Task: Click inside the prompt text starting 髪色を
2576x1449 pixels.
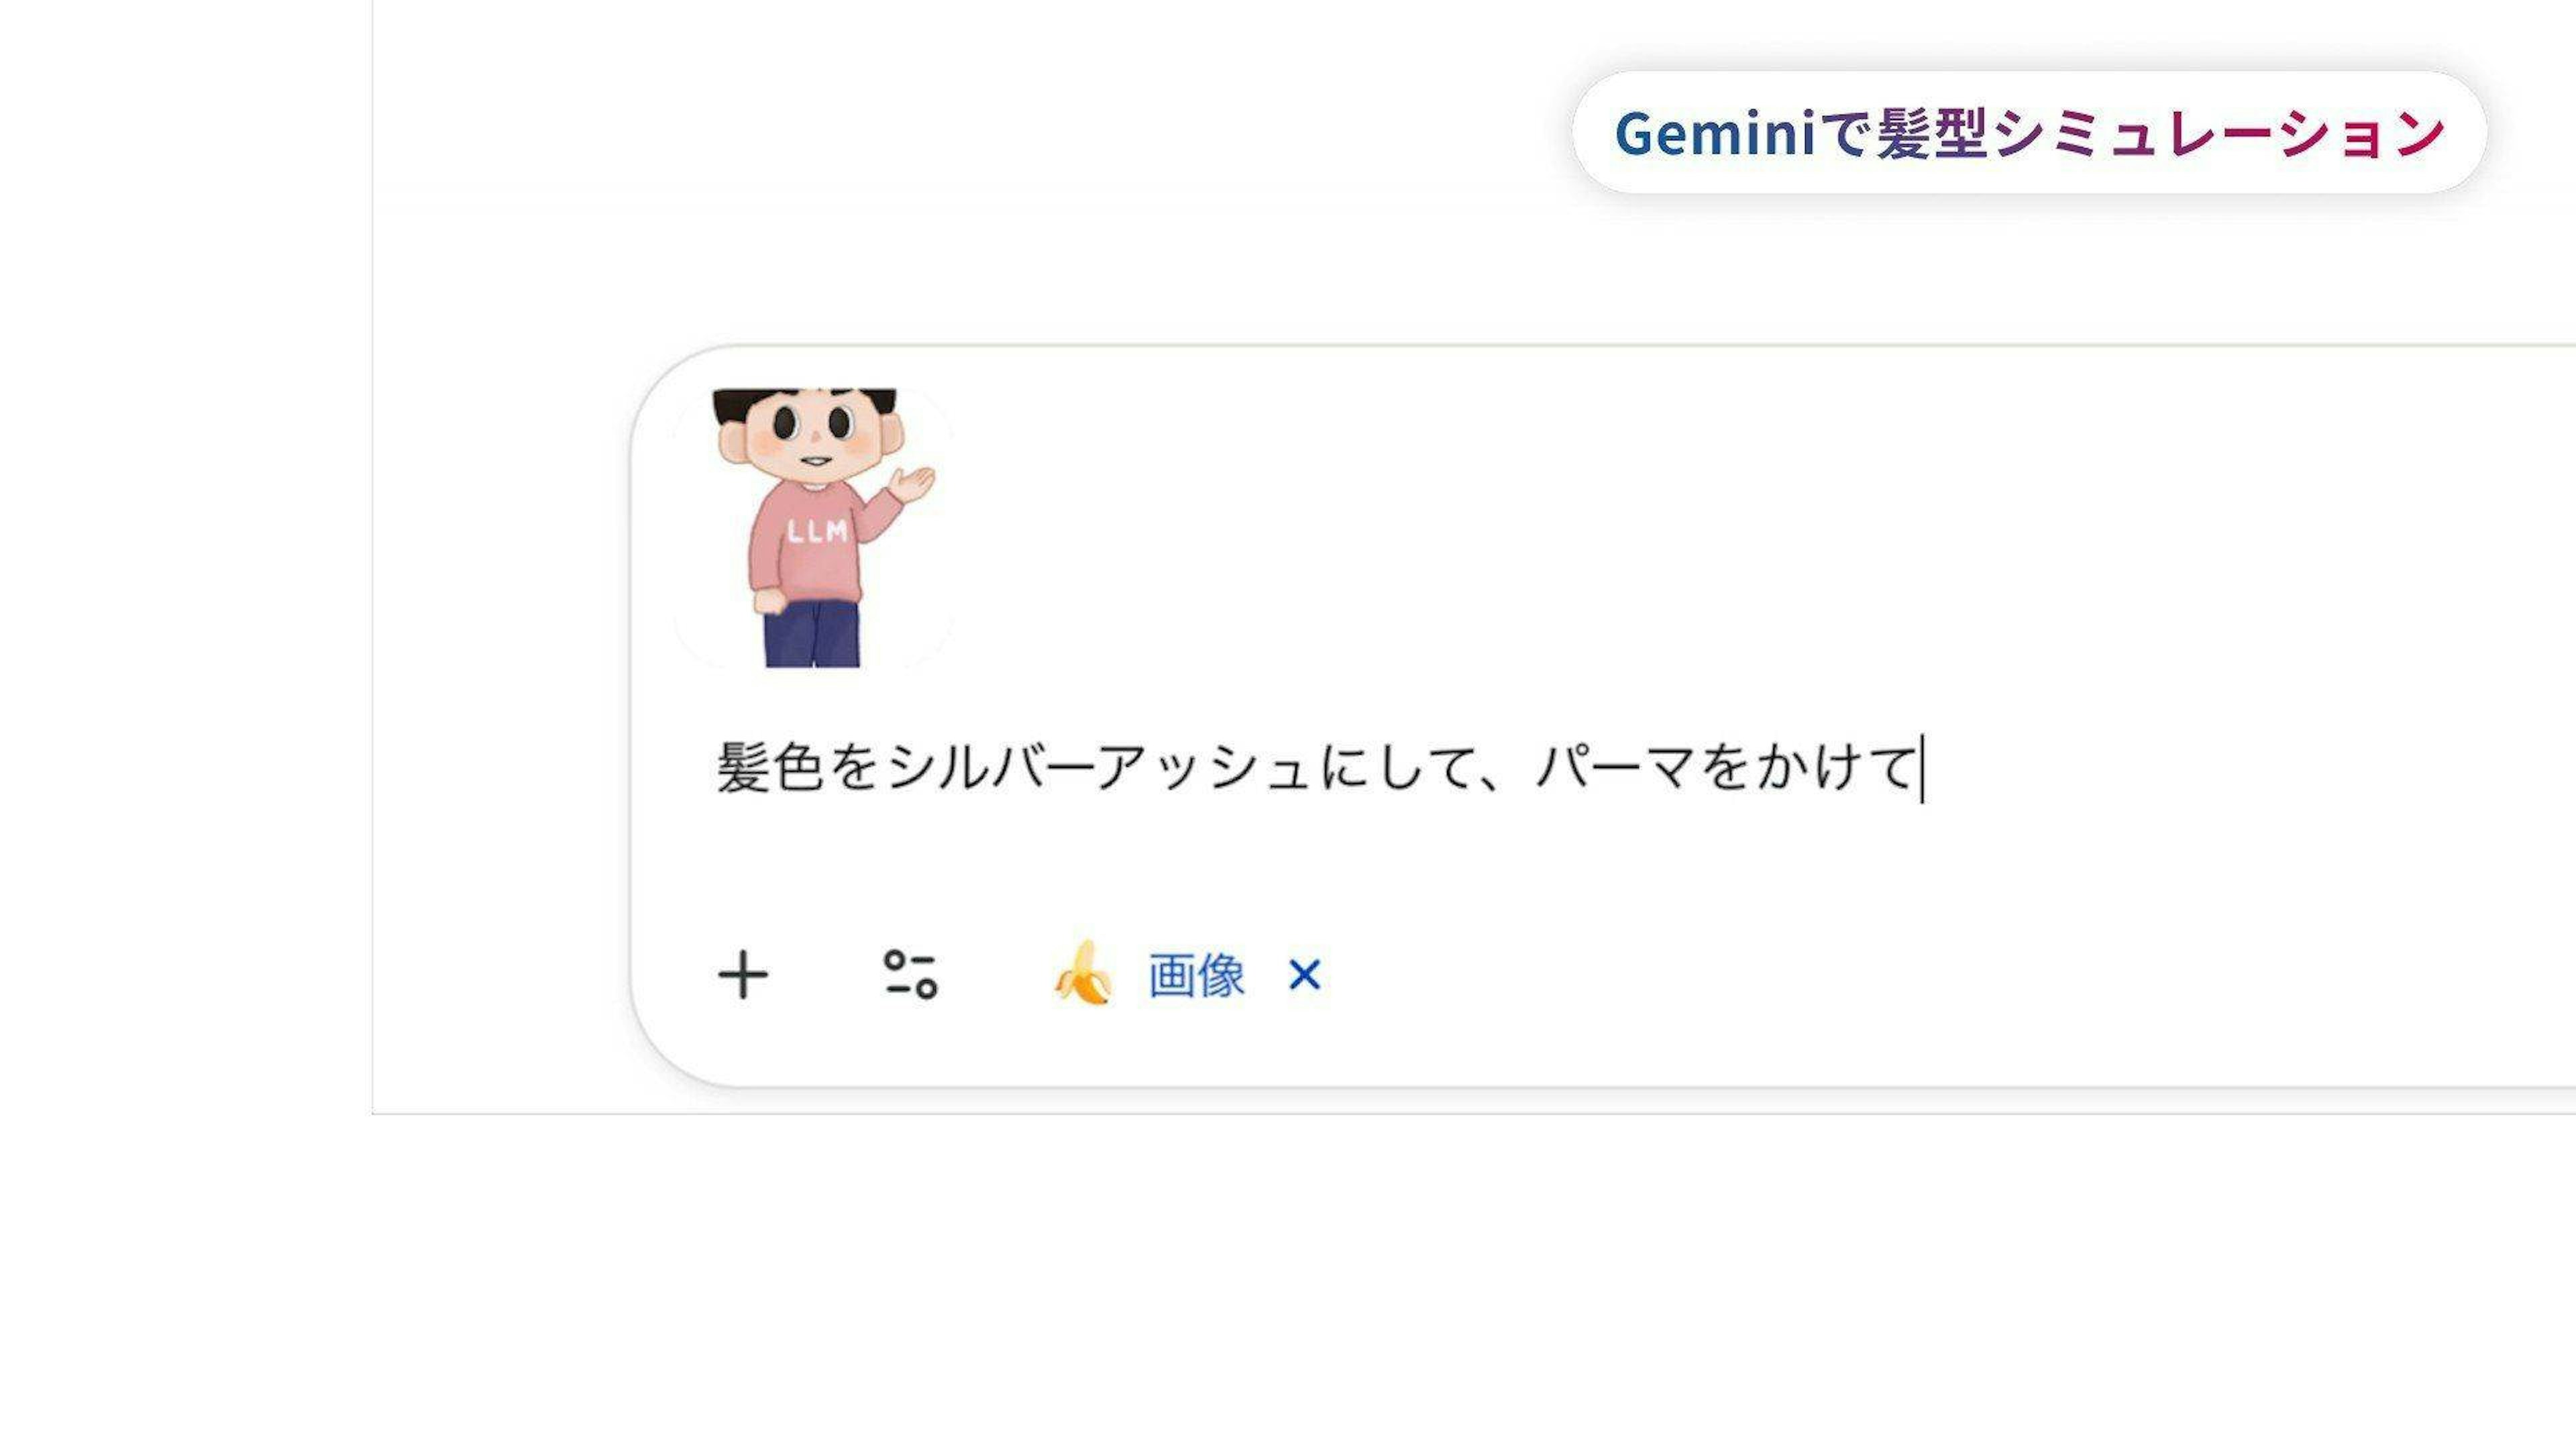Action: (1300, 768)
